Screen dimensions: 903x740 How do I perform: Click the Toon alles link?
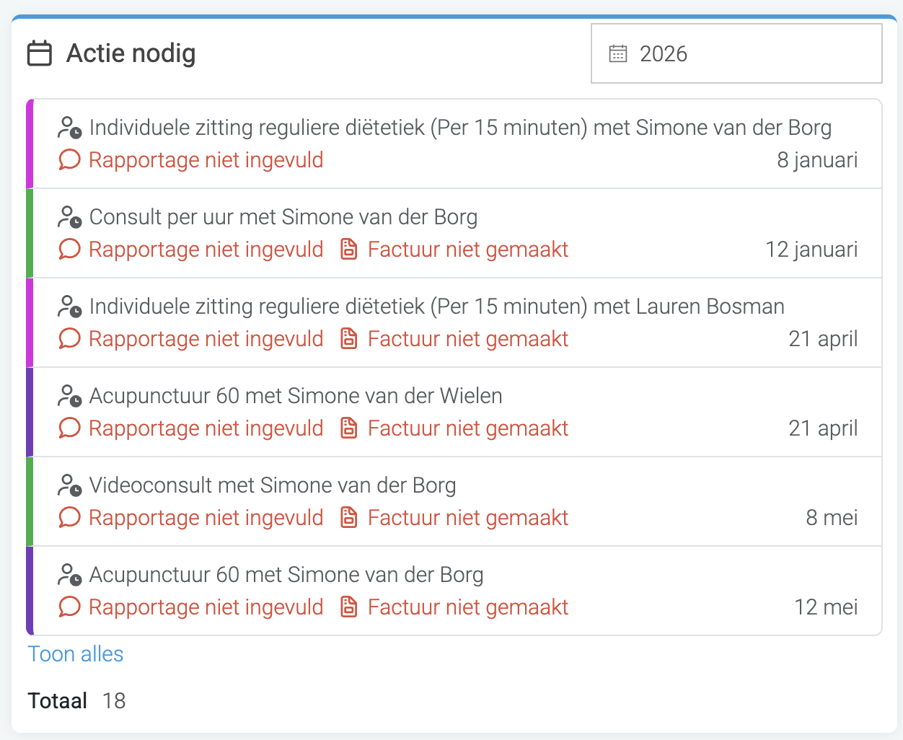tap(76, 654)
